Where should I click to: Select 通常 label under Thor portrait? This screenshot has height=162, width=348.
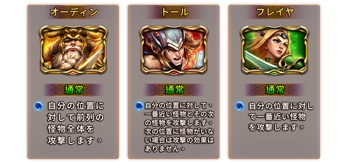(174, 89)
